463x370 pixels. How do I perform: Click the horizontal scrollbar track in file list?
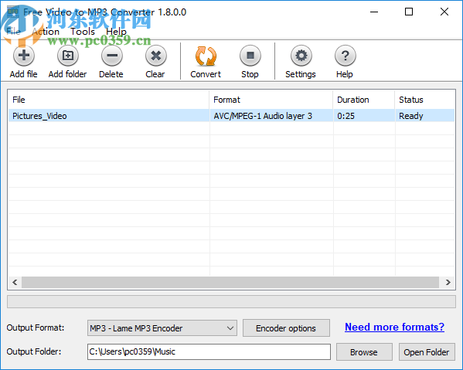(230, 283)
